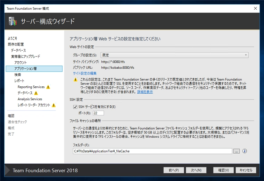Open the グループの設定 dropdown
The image size is (264, 181).
[x=174, y=55]
